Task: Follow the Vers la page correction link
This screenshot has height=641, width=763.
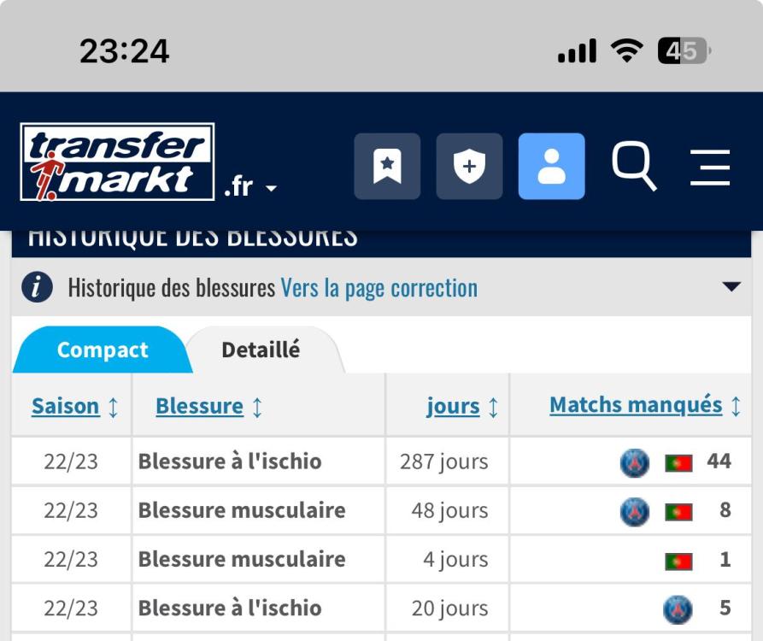Action: (379, 288)
